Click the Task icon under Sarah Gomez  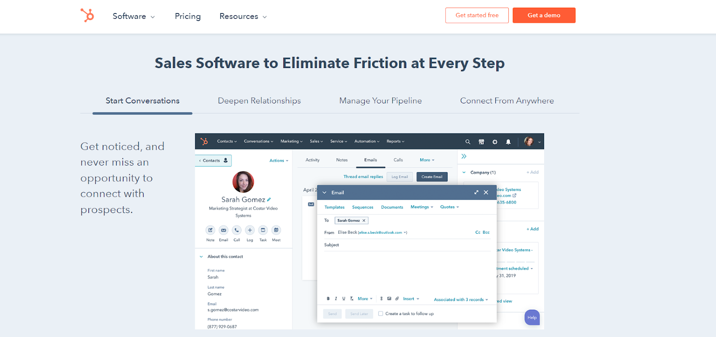point(263,230)
